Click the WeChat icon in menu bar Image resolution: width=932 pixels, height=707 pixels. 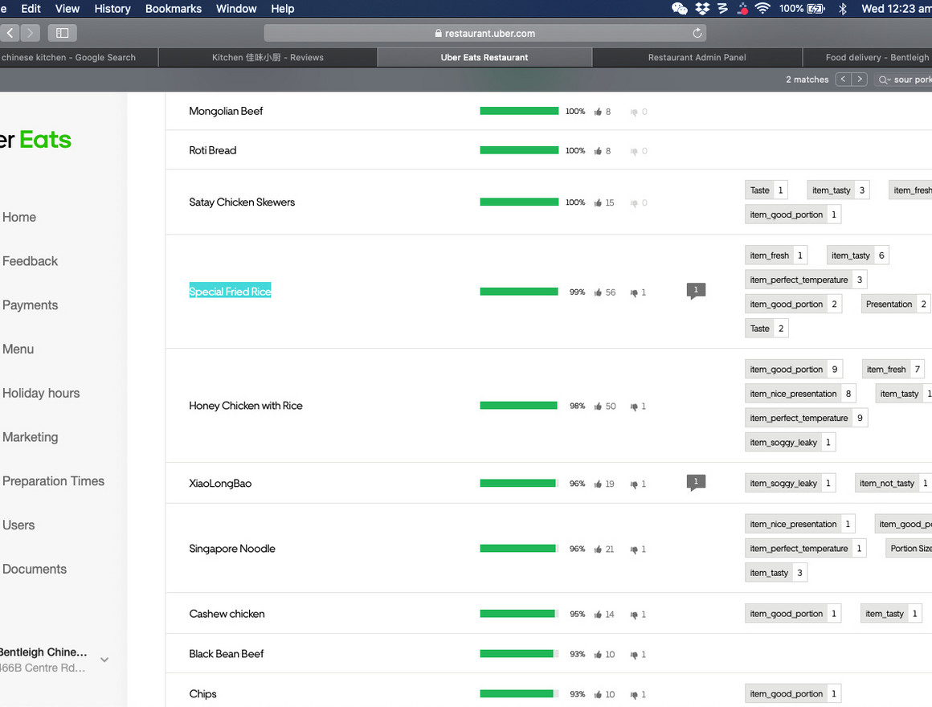coord(679,9)
